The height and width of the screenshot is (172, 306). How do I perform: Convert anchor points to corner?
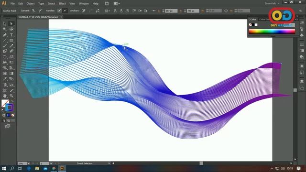pyautogui.click(x=34, y=11)
